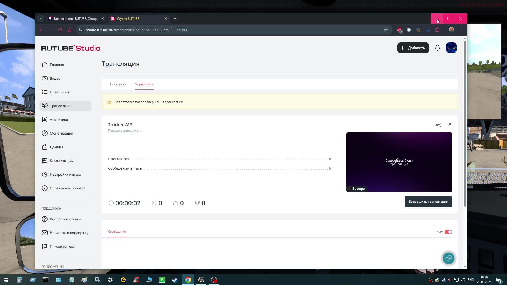Toggle the Чат switch off
This screenshot has height=285, width=507.
pos(448,232)
